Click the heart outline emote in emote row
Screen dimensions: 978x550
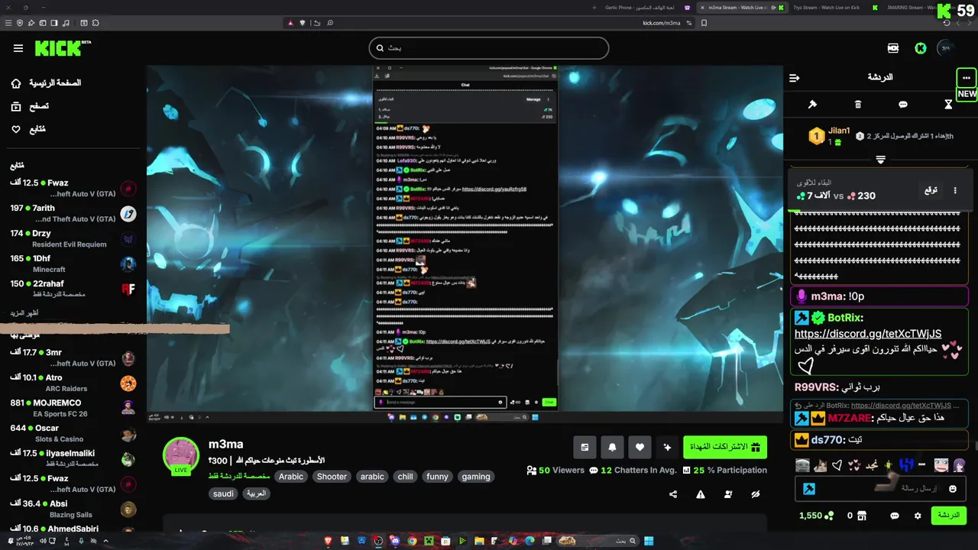click(x=837, y=464)
